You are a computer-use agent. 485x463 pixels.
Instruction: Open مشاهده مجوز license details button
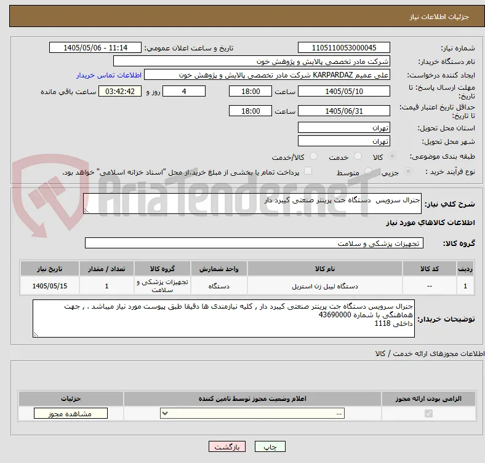pyautogui.click(x=71, y=414)
